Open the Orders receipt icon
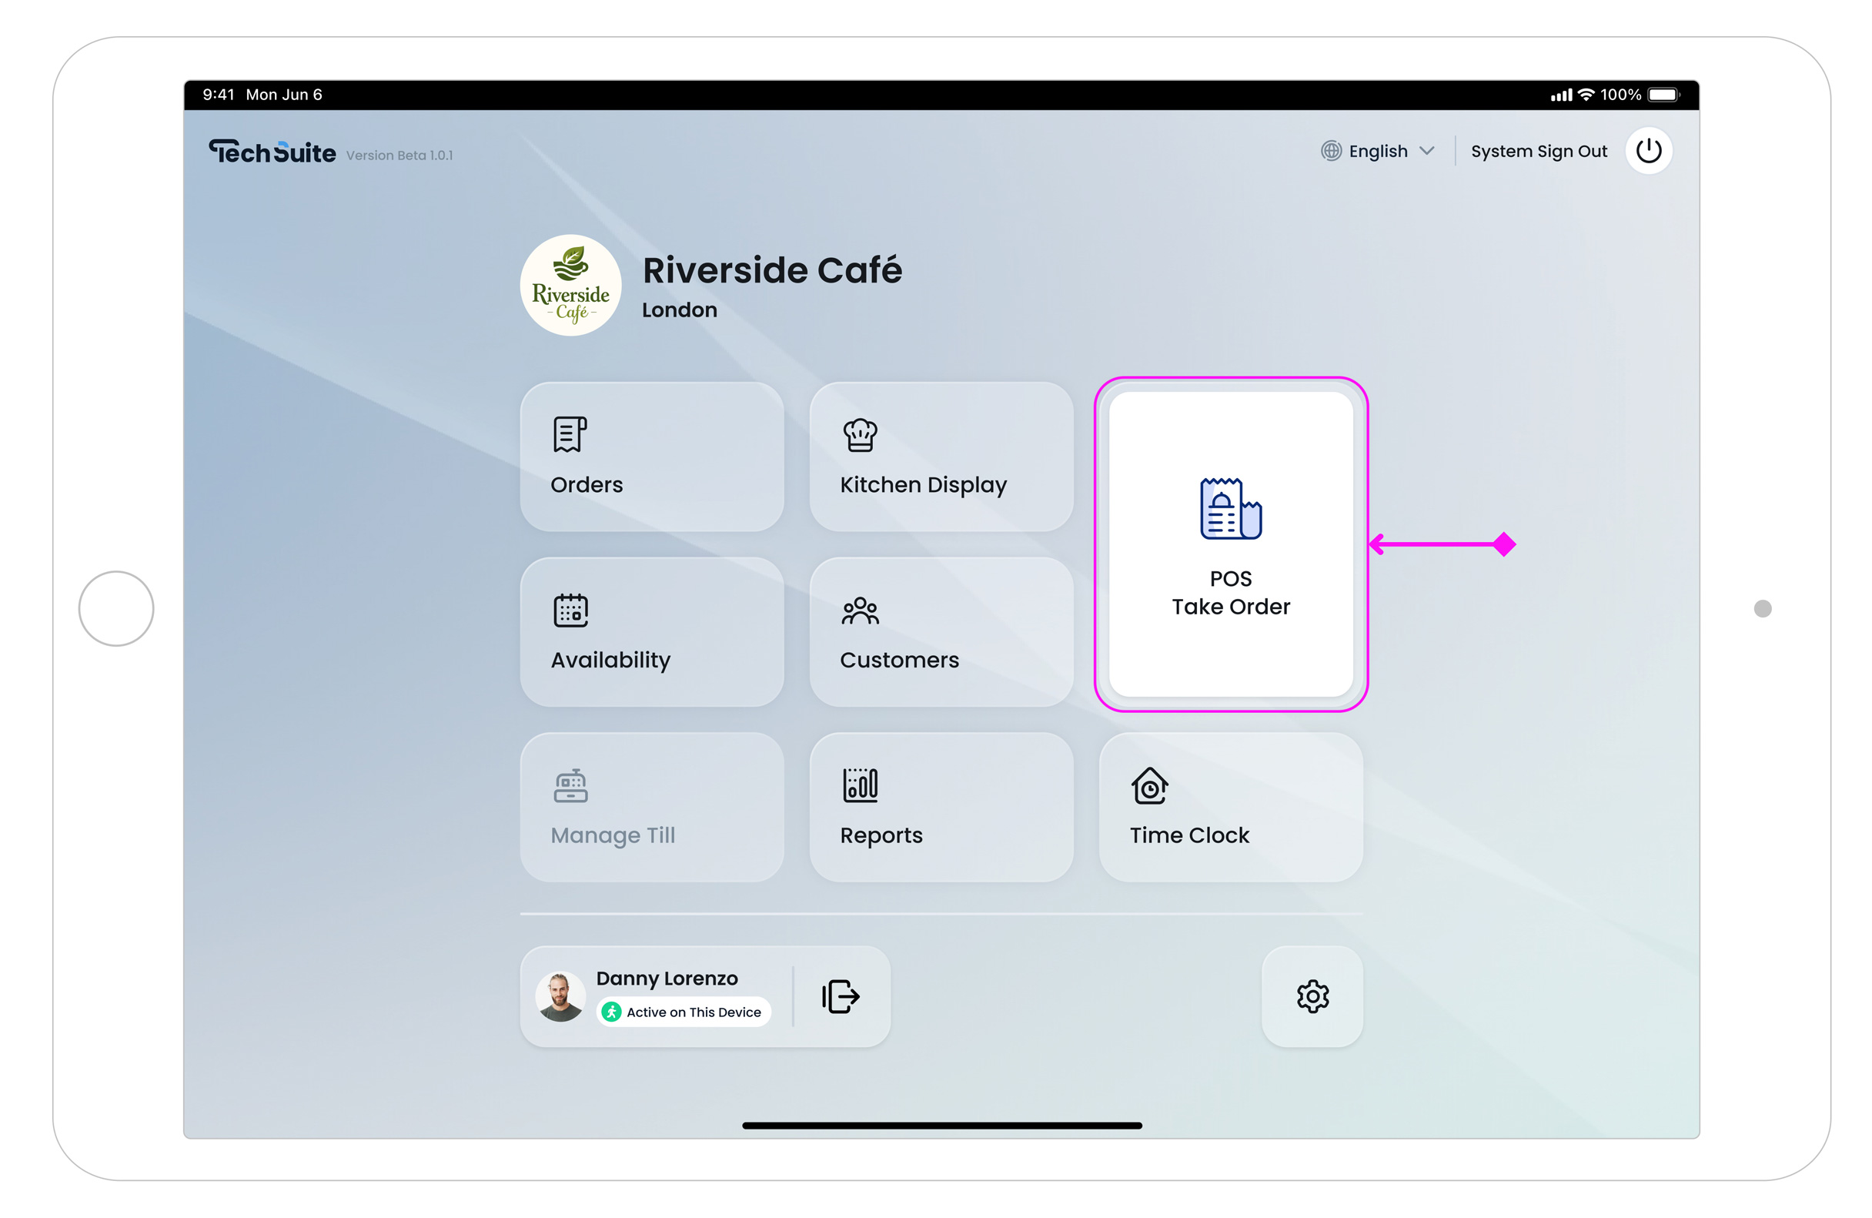This screenshot has height=1218, width=1872. point(570,434)
